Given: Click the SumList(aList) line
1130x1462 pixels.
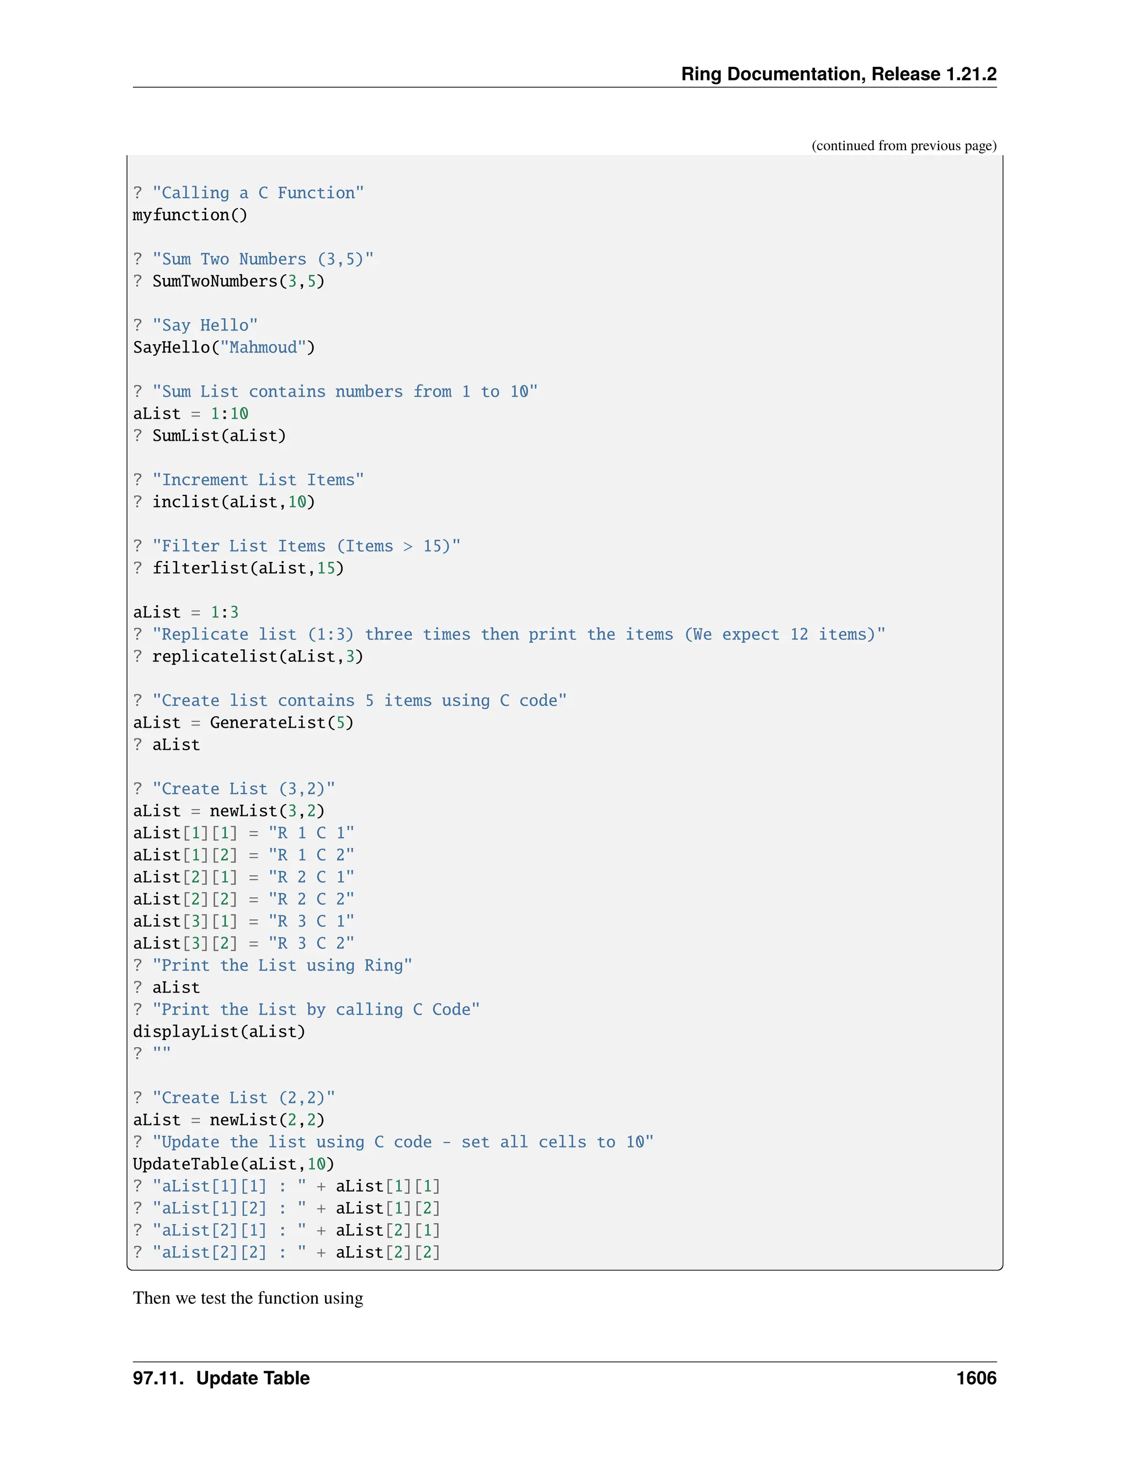Looking at the screenshot, I should pos(218,436).
